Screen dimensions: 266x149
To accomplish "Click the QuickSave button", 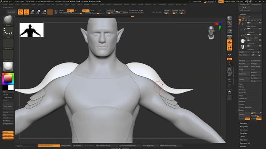I will [x=197, y=2].
